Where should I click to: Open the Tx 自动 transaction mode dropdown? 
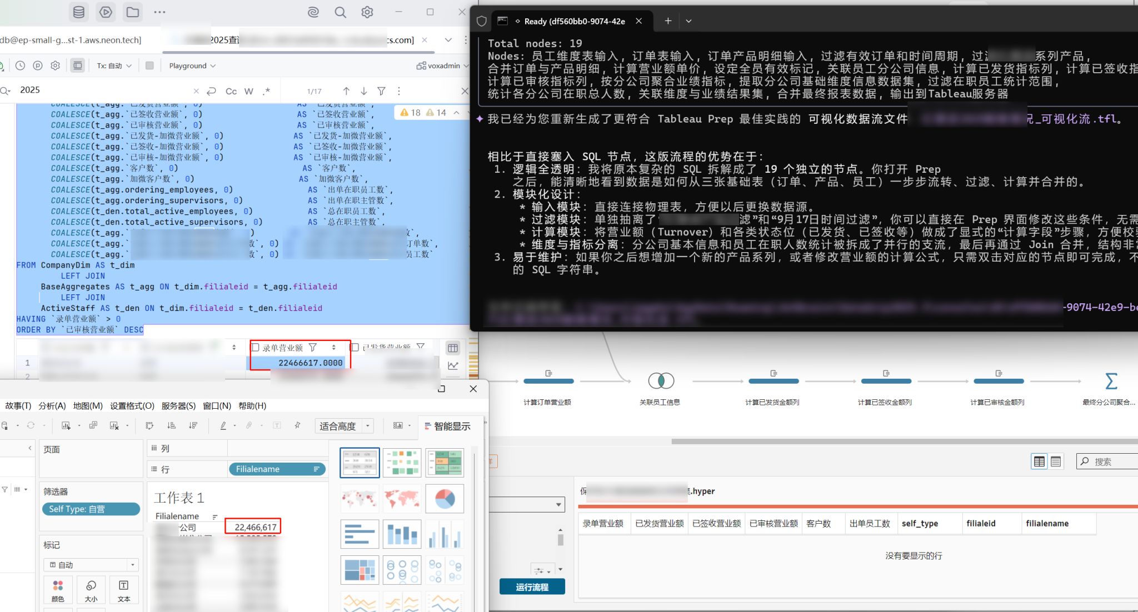(114, 66)
